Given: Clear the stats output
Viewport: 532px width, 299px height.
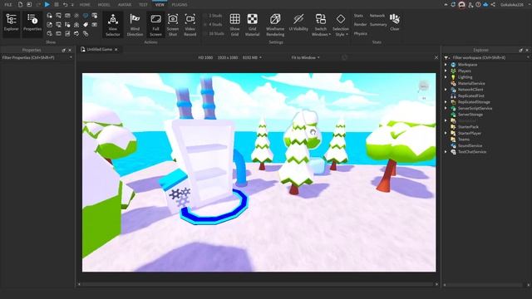Looking at the screenshot, I should [395, 22].
